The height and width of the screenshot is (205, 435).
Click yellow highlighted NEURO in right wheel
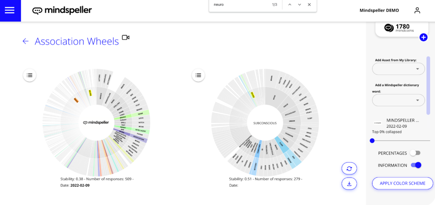tap(253, 95)
